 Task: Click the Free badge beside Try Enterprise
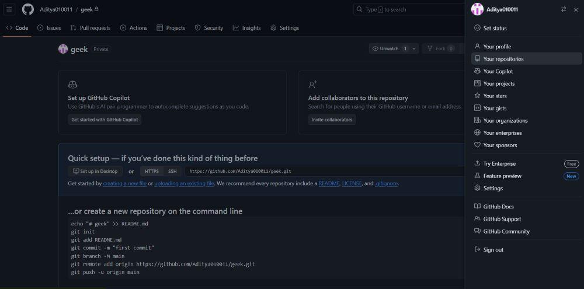click(571, 164)
